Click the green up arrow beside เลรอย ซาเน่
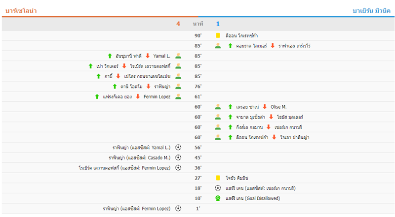The height and width of the screenshot is (217, 395). pos(230,107)
